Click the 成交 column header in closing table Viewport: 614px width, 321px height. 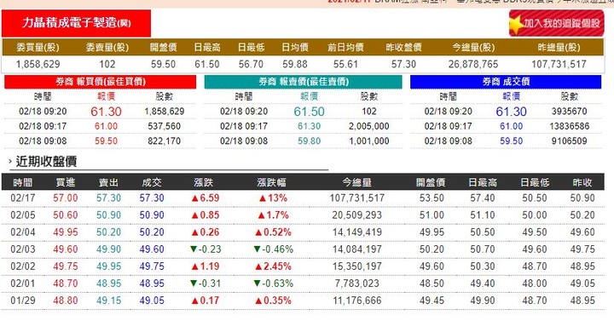pos(152,182)
